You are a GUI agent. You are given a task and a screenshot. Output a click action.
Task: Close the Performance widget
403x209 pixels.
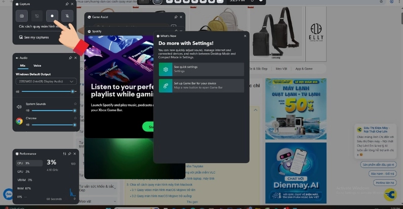pos(75,153)
